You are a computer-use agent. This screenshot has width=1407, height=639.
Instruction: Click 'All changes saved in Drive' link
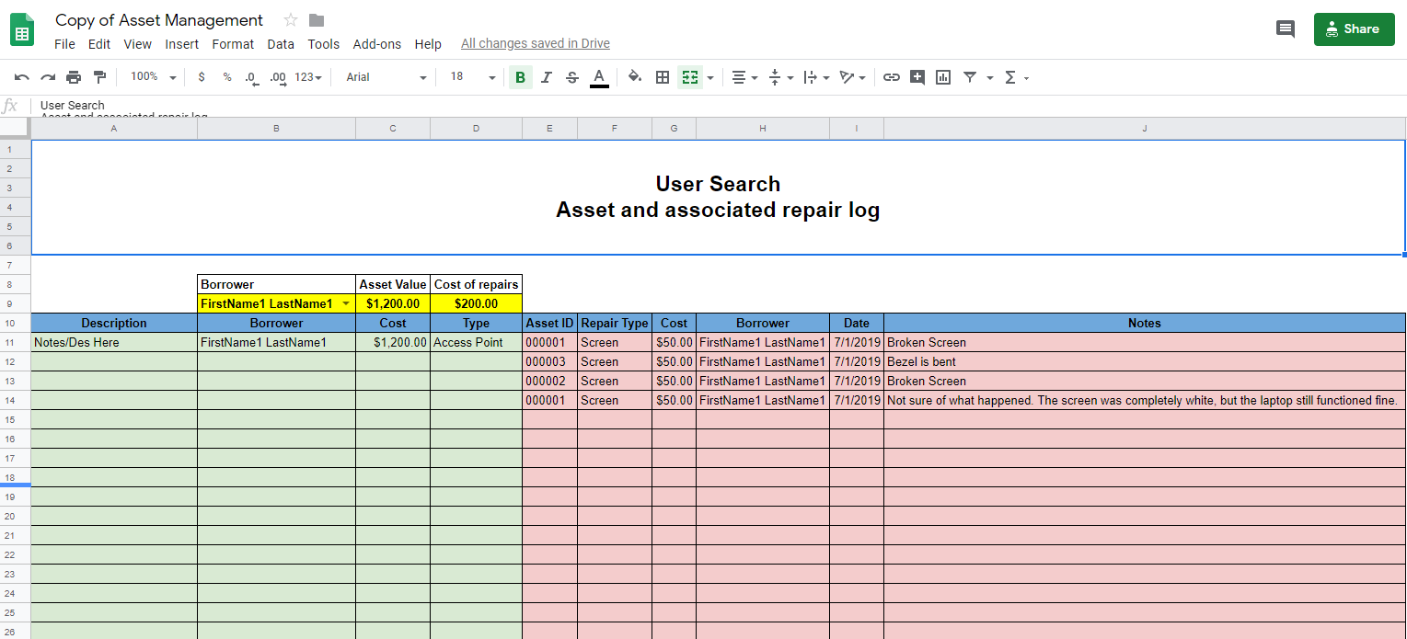tap(535, 43)
